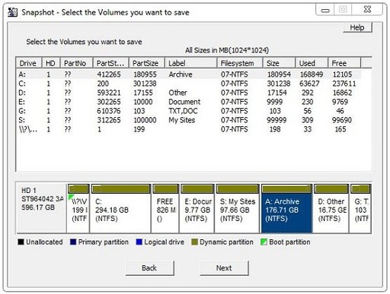The image size is (390, 294).
Task: Select the boot partition block in disk map
Action: [78, 208]
